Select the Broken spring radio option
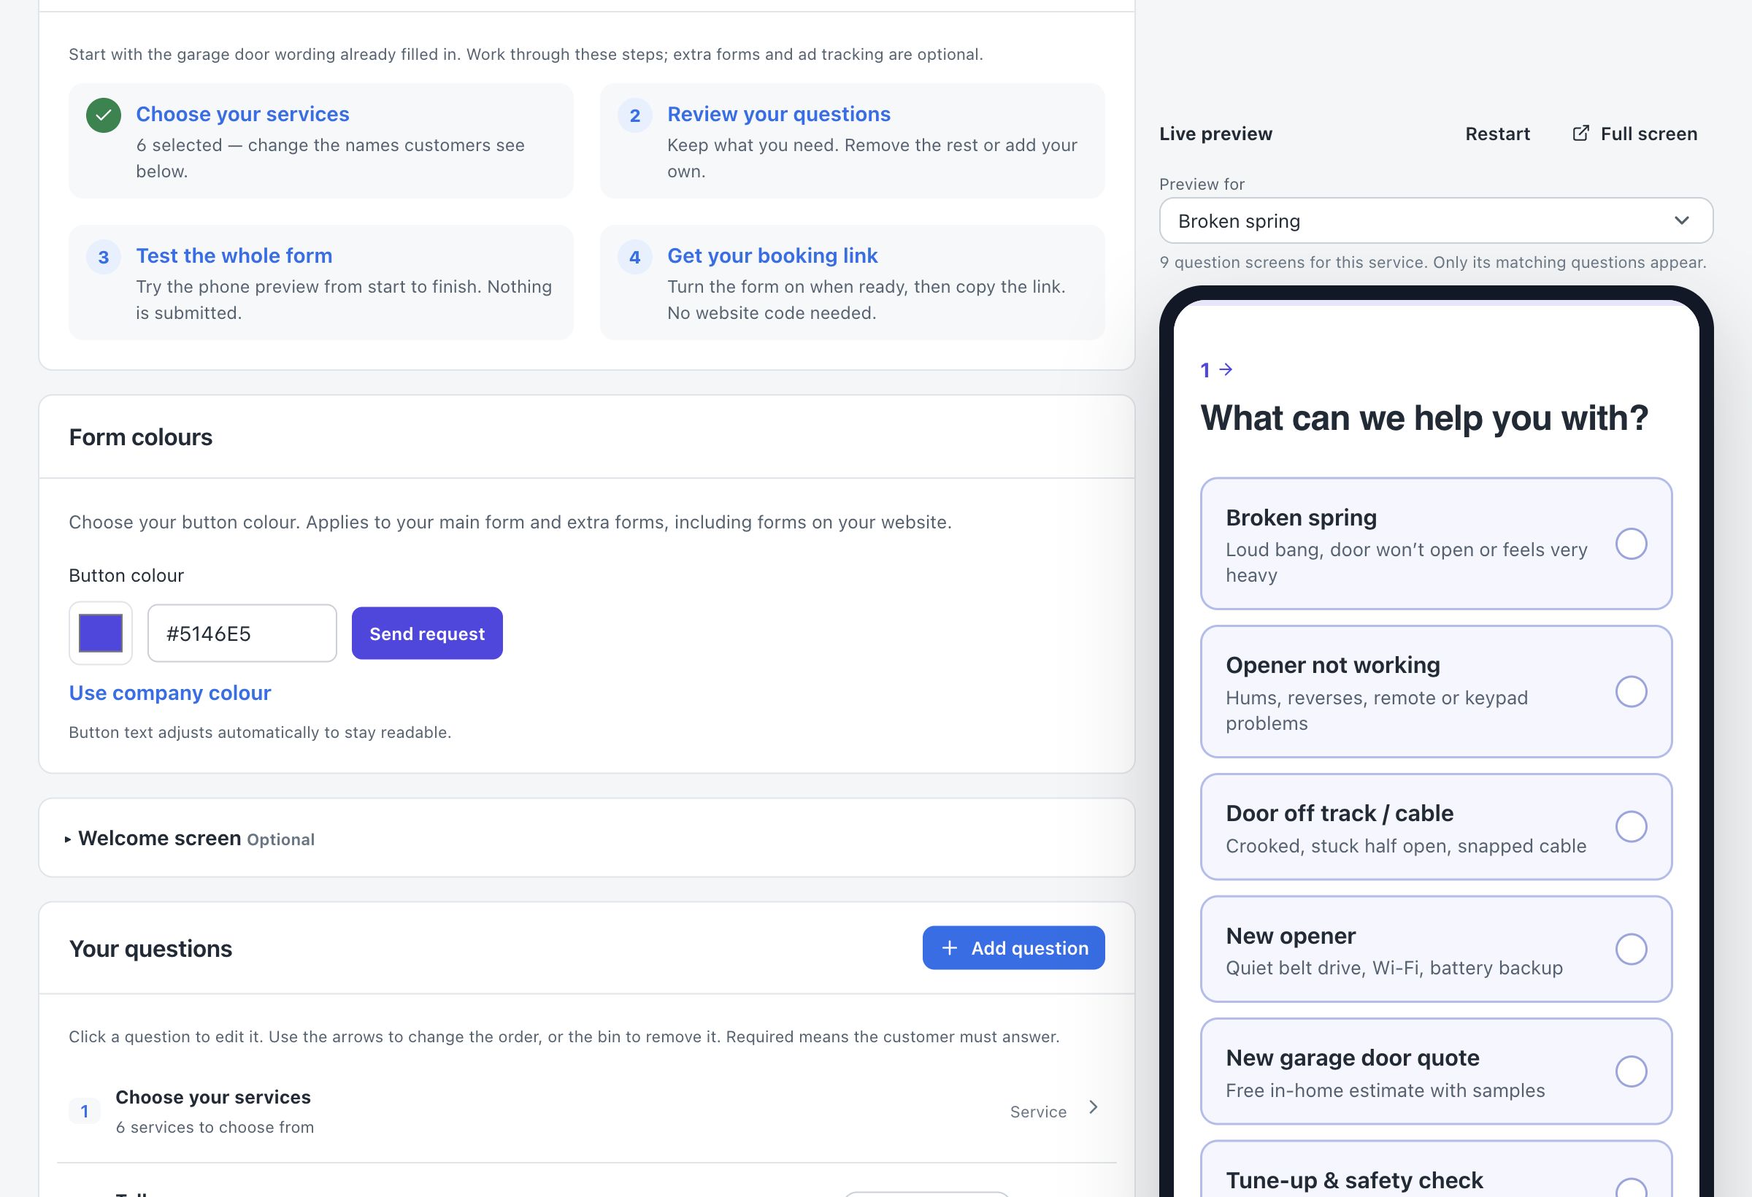The width and height of the screenshot is (1752, 1197). pyautogui.click(x=1631, y=544)
